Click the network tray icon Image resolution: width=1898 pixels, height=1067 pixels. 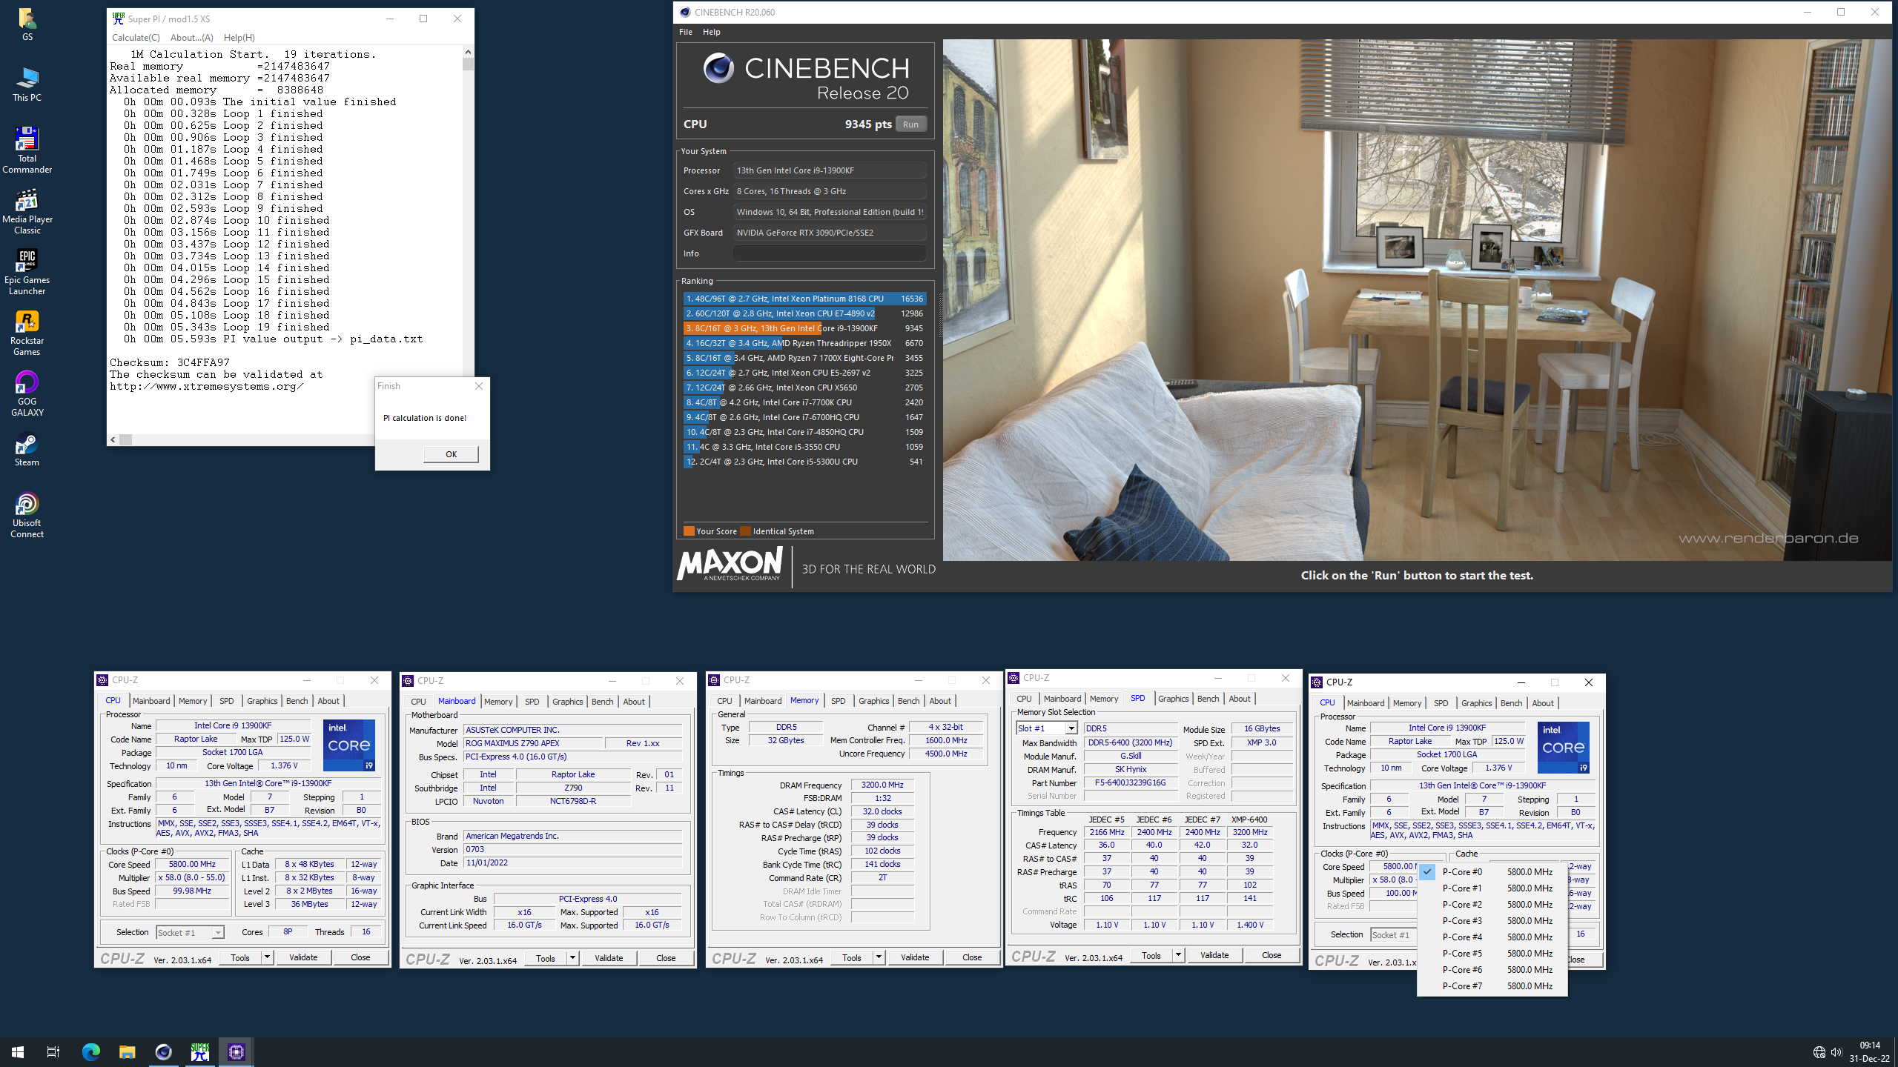click(x=1819, y=1052)
